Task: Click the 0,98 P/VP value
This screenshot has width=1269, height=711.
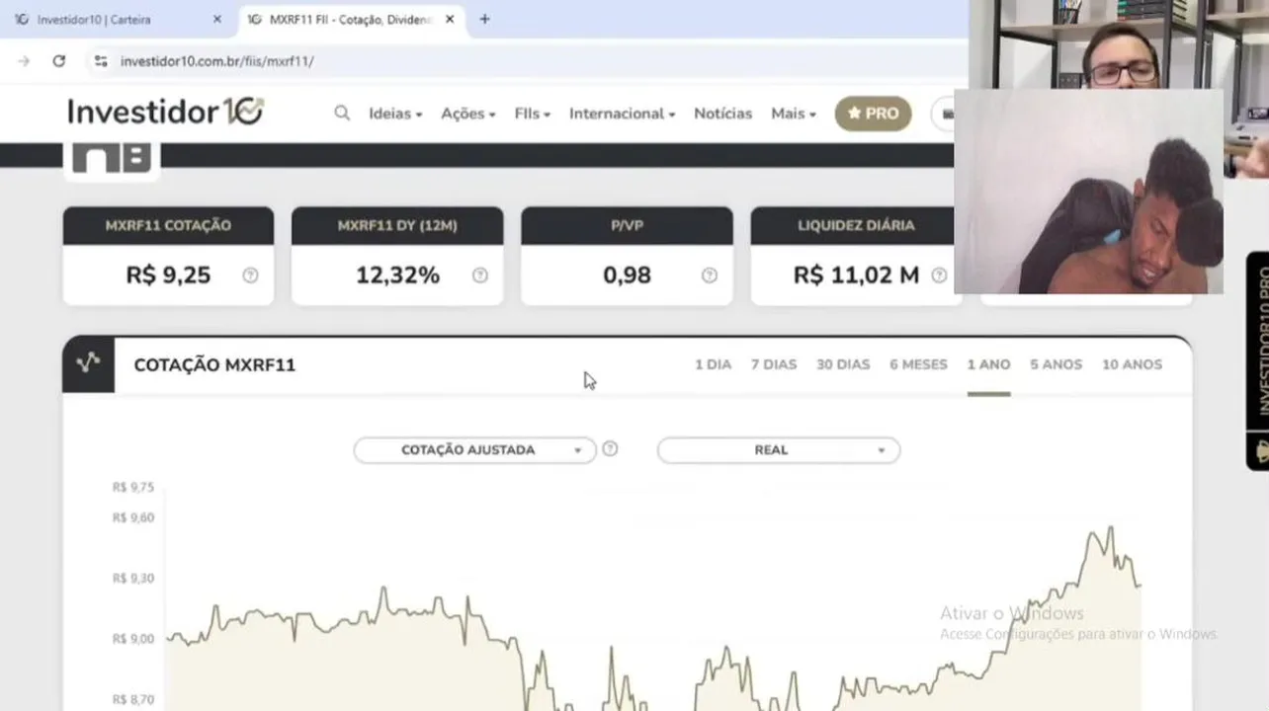Action: tap(627, 276)
